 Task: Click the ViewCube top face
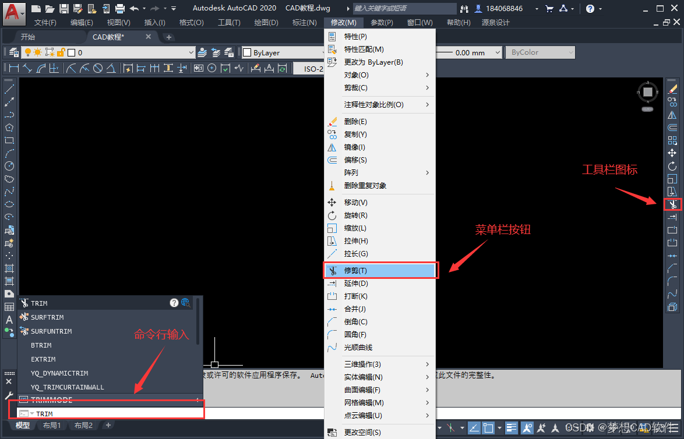(648, 92)
